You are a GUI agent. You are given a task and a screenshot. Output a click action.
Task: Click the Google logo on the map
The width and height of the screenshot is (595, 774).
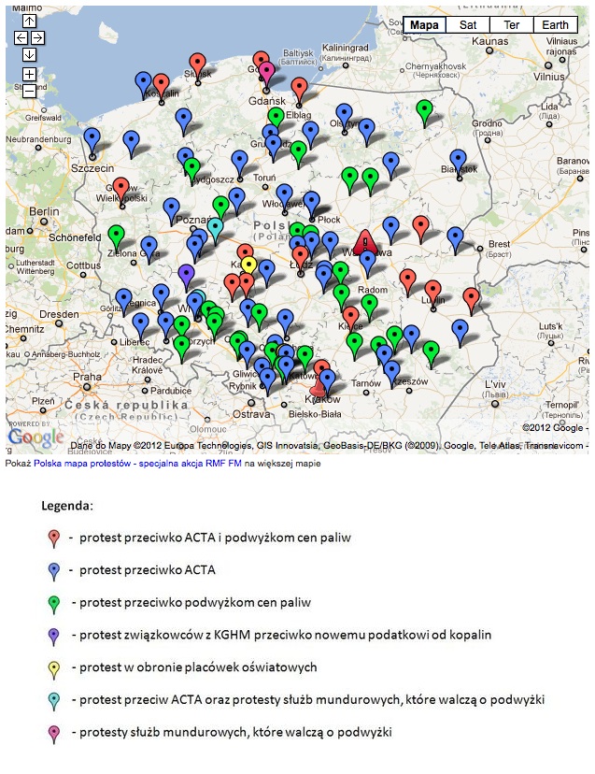coord(35,437)
